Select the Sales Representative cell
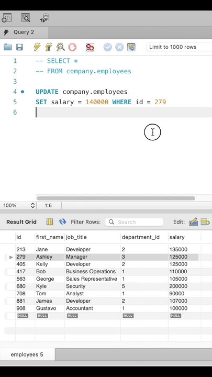 click(x=93, y=279)
